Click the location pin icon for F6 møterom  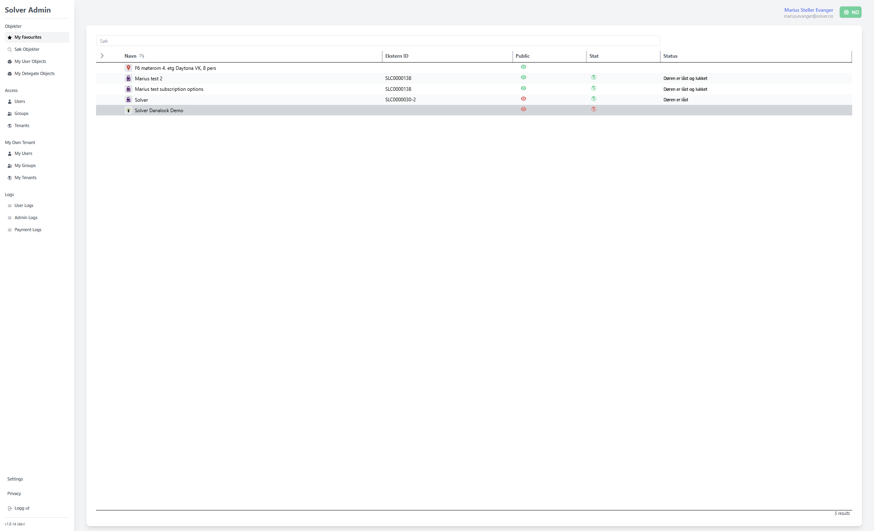(x=128, y=68)
